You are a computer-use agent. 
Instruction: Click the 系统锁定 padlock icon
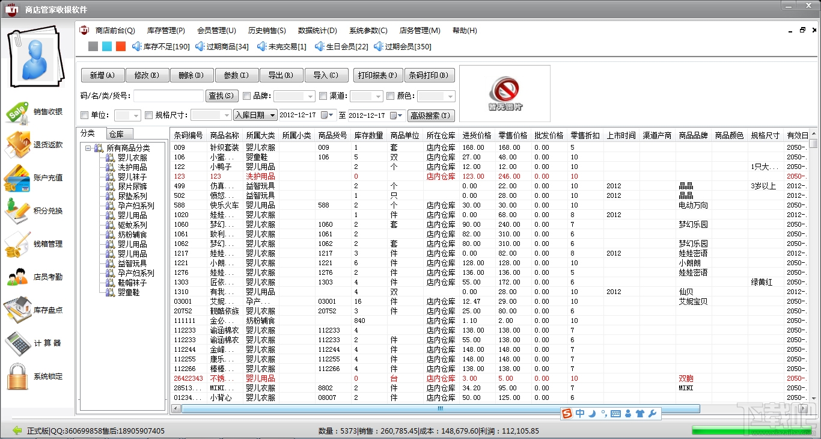(18, 376)
